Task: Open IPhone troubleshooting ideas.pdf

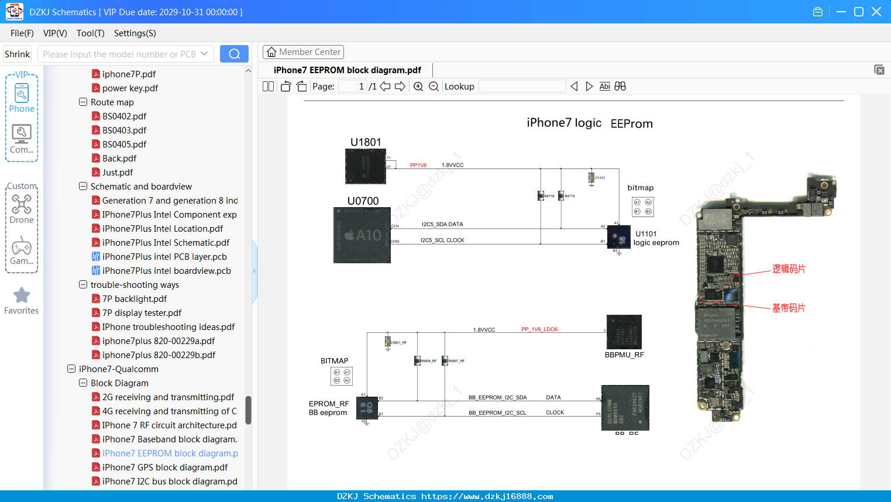Action: (x=168, y=326)
